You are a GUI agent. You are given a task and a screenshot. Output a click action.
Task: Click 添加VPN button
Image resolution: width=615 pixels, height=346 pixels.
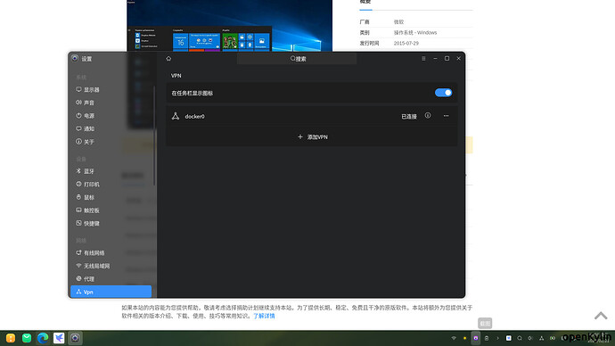click(x=312, y=137)
